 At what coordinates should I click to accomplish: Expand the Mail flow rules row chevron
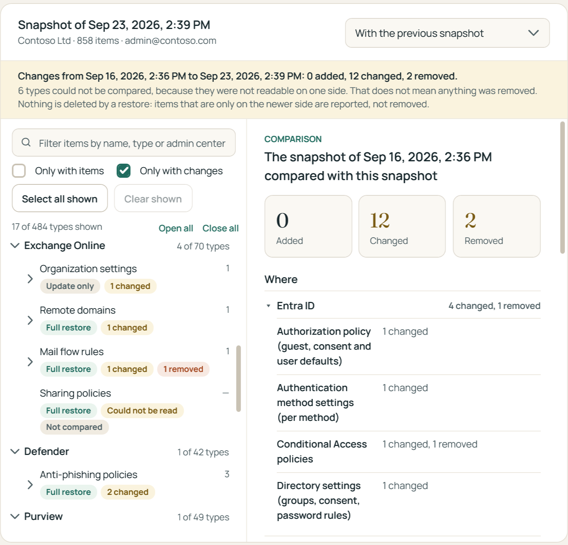(x=30, y=362)
